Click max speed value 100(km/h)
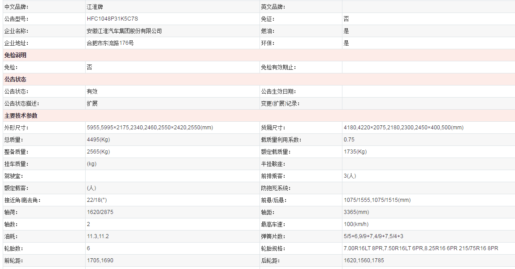Screen dimensions: 515x269 356,224
